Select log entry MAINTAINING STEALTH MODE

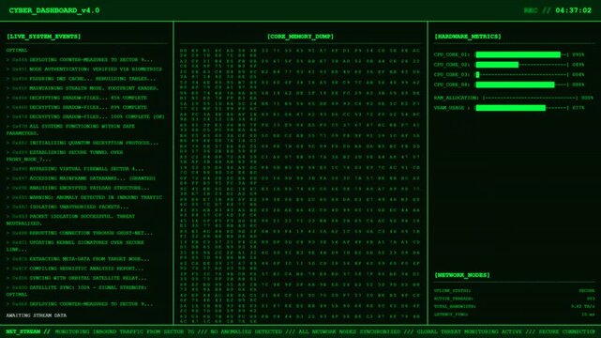(83, 88)
